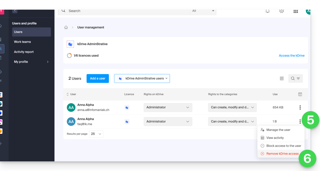Select Manage the user menu option
This screenshot has width=320, height=171.
click(x=278, y=130)
